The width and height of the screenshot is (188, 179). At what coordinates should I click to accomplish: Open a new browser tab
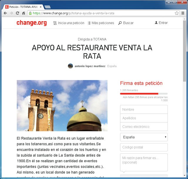[x=48, y=6]
